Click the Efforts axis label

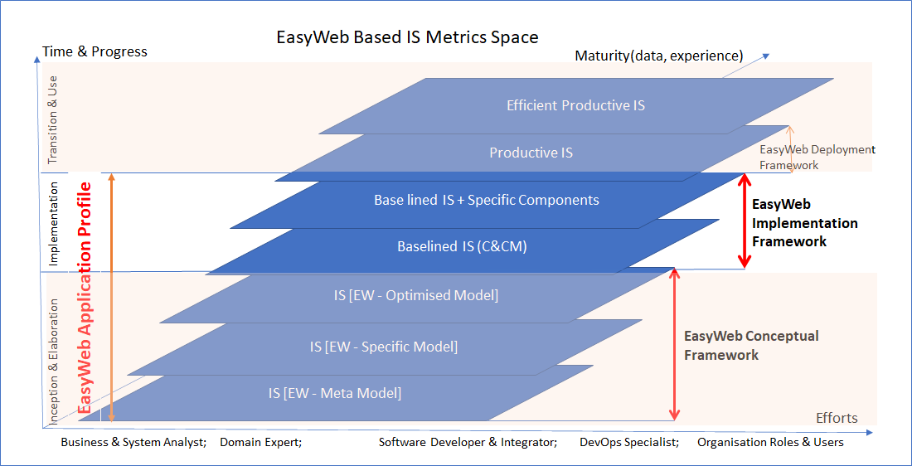point(837,418)
